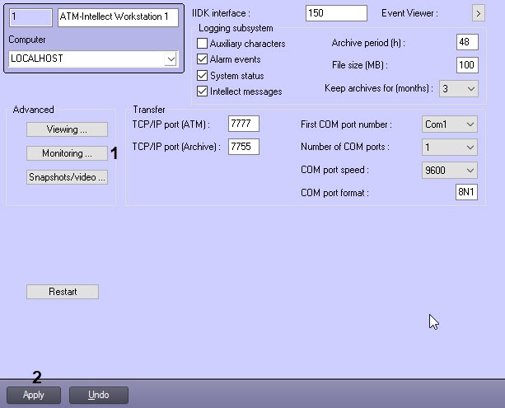
Task: Apply the configuration changes
Action: (34, 395)
